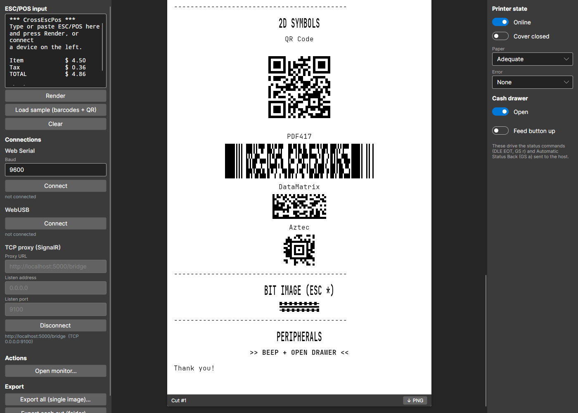Click the Web Serial 'not connected' status
This screenshot has height=413, width=578.
pos(21,197)
